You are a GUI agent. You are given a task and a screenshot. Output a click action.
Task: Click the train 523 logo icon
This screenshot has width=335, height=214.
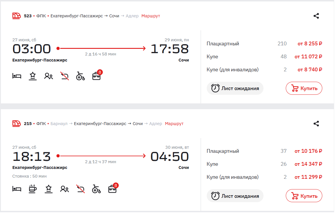click(17, 16)
